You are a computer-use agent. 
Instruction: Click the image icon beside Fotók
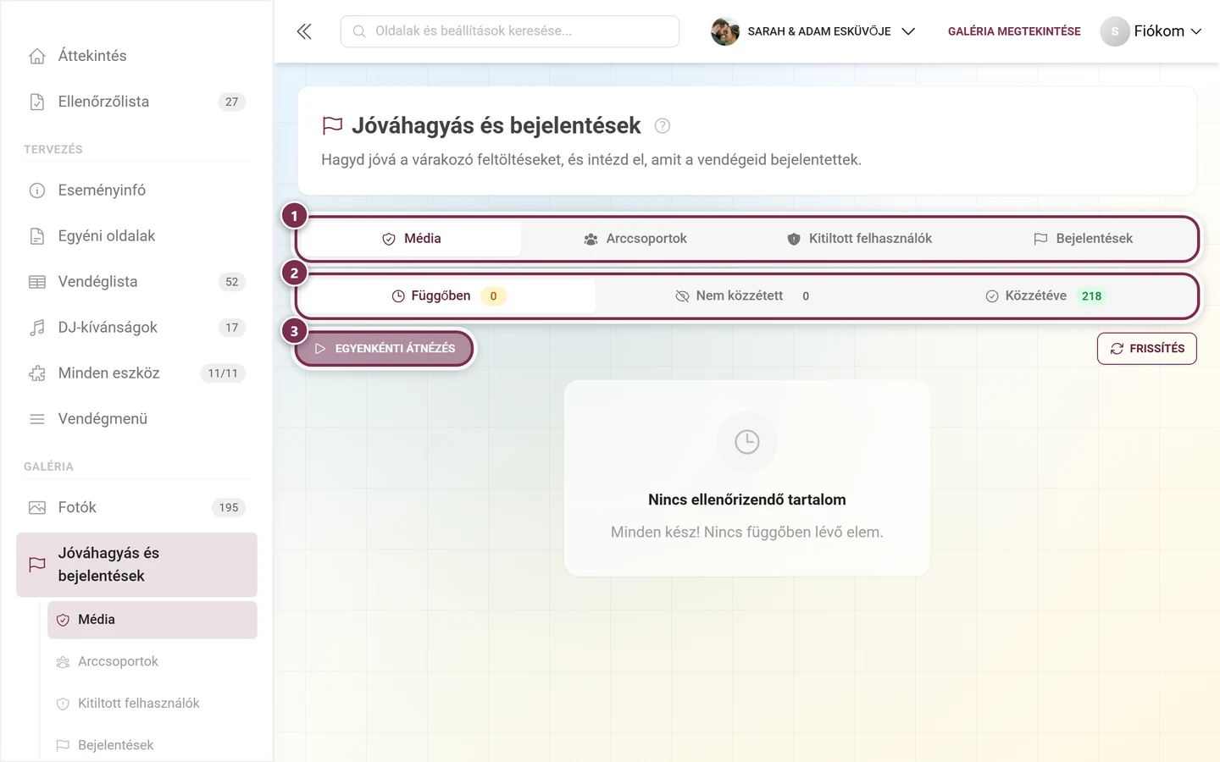click(x=37, y=508)
